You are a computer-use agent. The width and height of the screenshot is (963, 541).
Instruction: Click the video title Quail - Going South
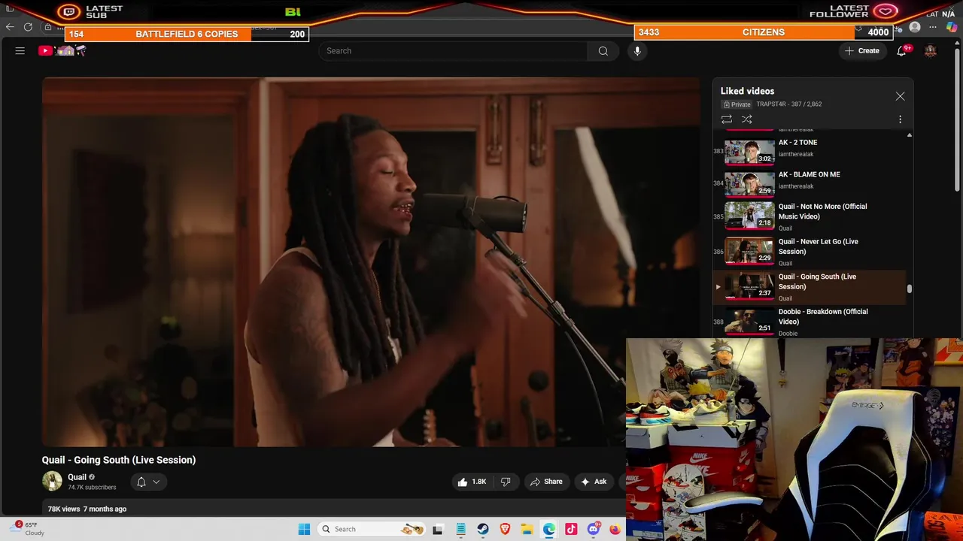(119, 460)
